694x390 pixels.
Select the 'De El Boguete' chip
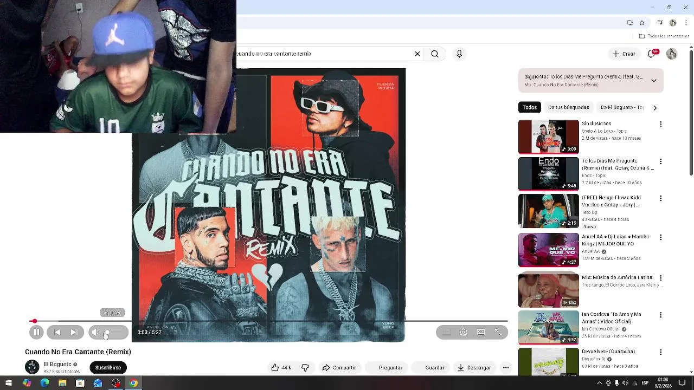click(x=622, y=107)
